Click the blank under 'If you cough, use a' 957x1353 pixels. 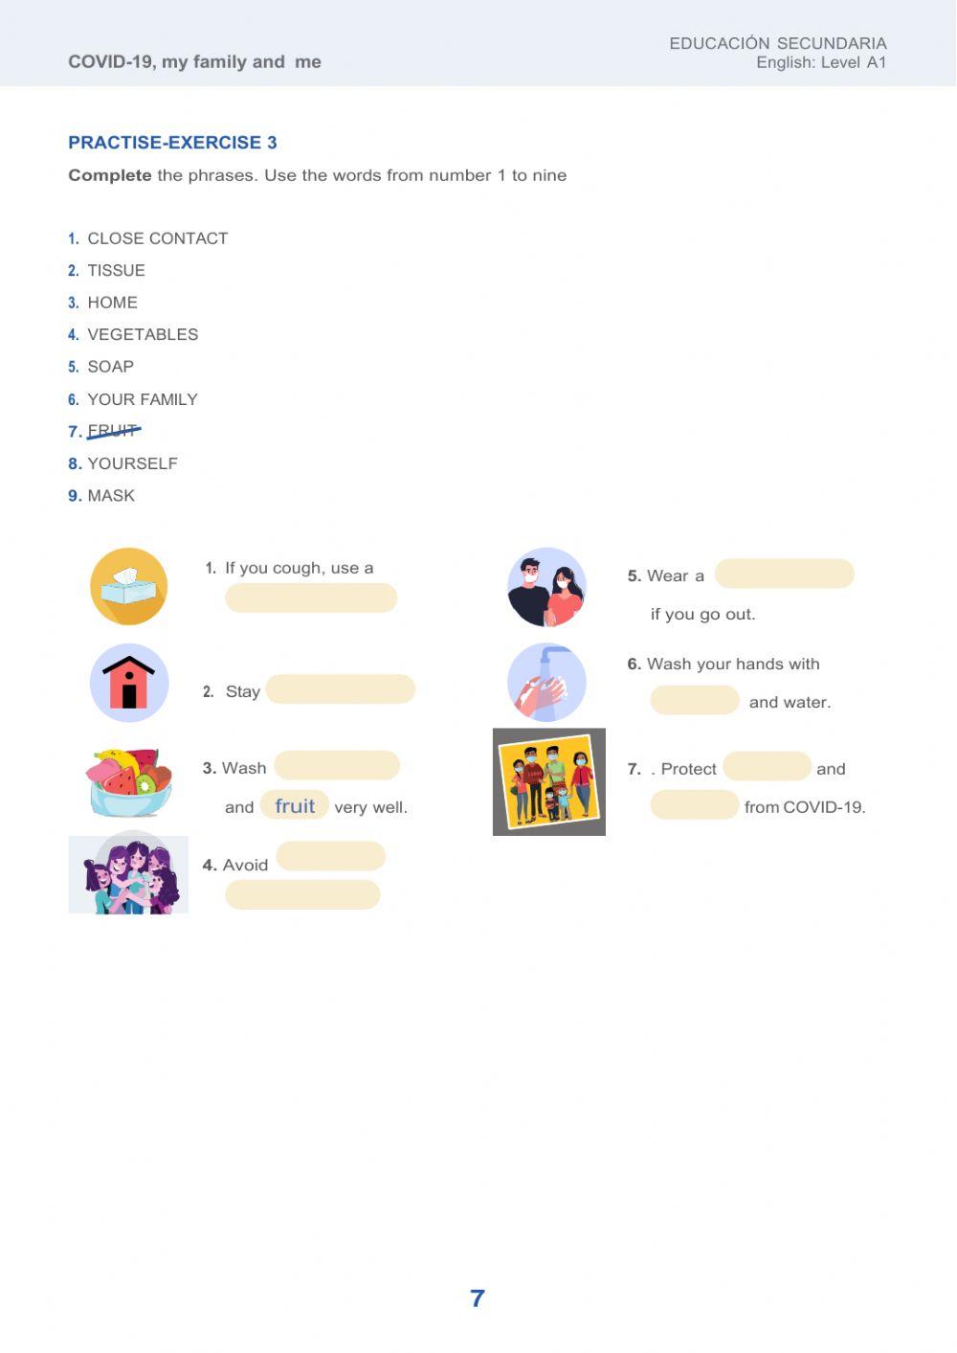(x=311, y=598)
